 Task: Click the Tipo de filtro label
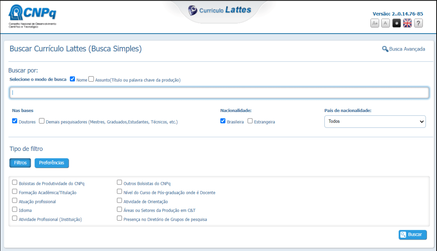[26, 149]
